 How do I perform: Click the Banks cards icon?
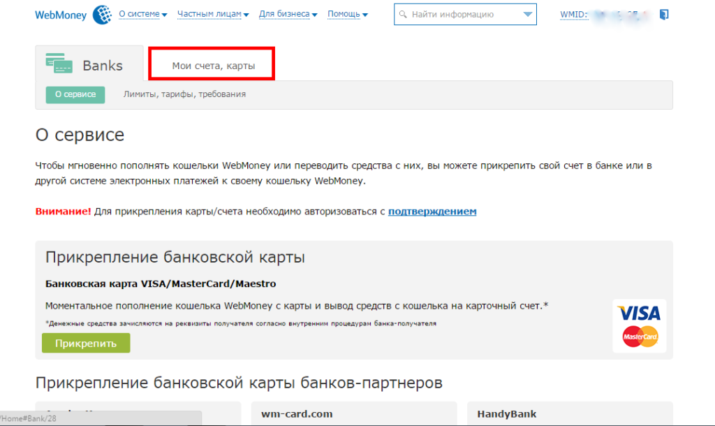(x=59, y=63)
